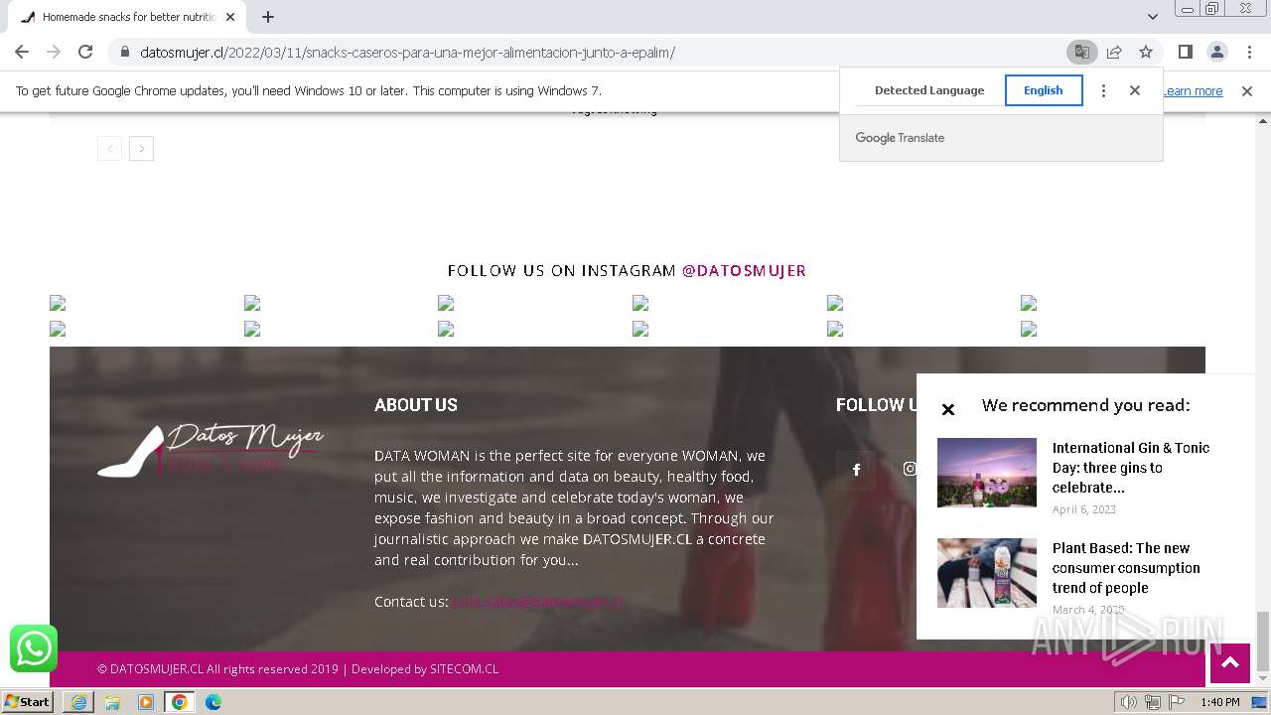This screenshot has height=715, width=1271.
Task: Switch to Chrome in taskbar
Action: coord(180,702)
